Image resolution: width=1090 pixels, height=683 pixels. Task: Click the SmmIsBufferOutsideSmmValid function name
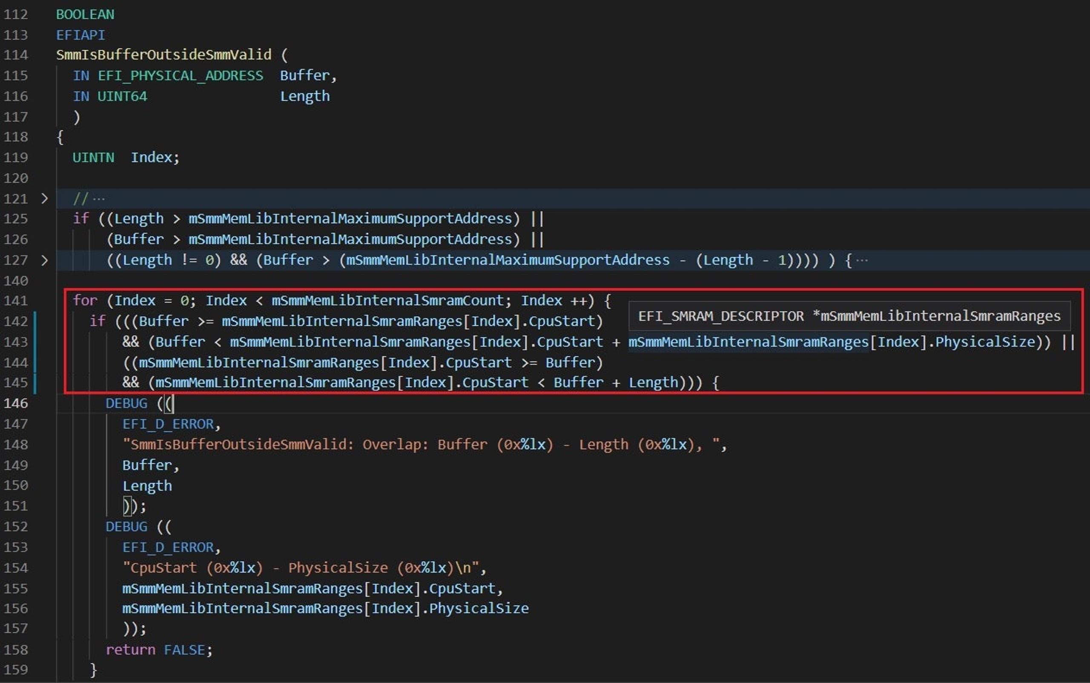tap(164, 55)
